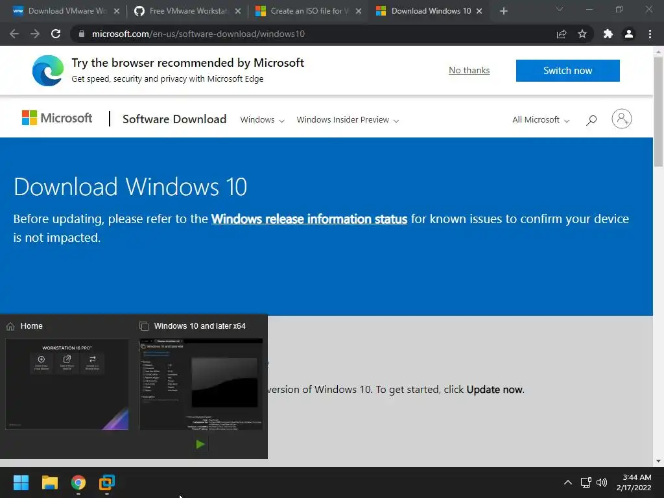Viewport: 664px width, 498px height.
Task: Close the Free VMware Workstation tab
Action: tap(238, 11)
